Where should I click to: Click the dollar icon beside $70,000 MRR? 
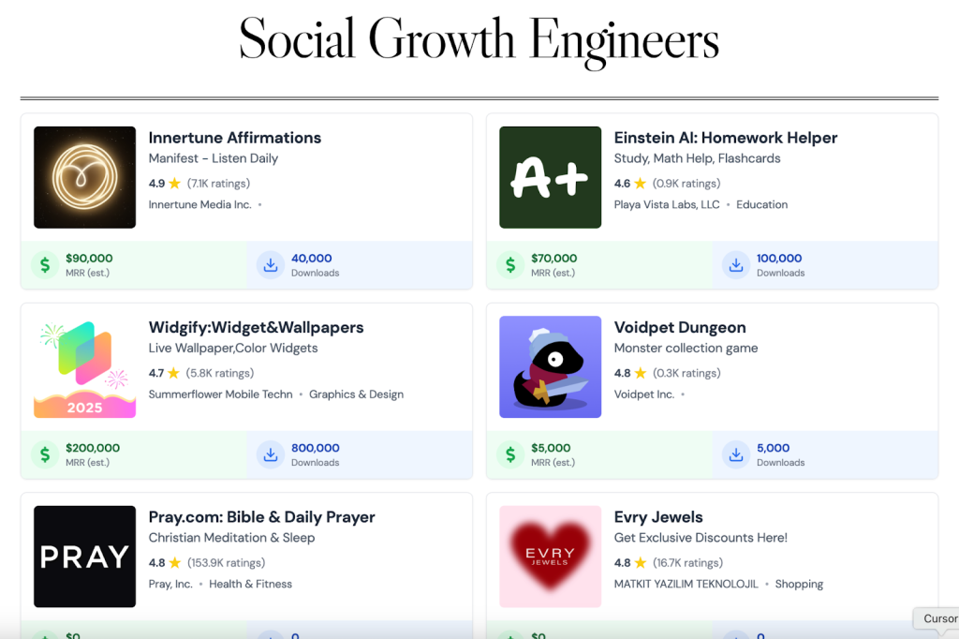[510, 265]
